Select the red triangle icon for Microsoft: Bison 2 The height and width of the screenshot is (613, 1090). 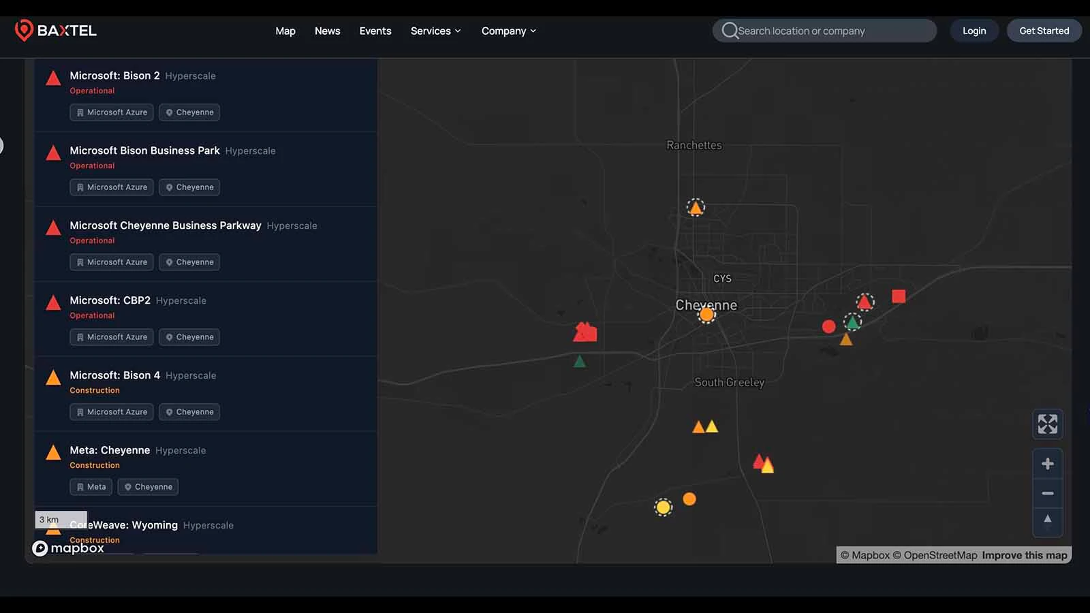pos(53,78)
